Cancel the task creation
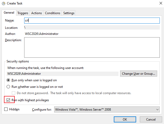 151,119
